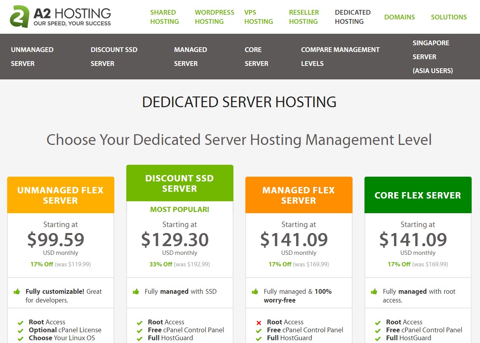Image resolution: width=480 pixels, height=343 pixels.
Task: Select Core Flex Server card header
Action: click(418, 195)
